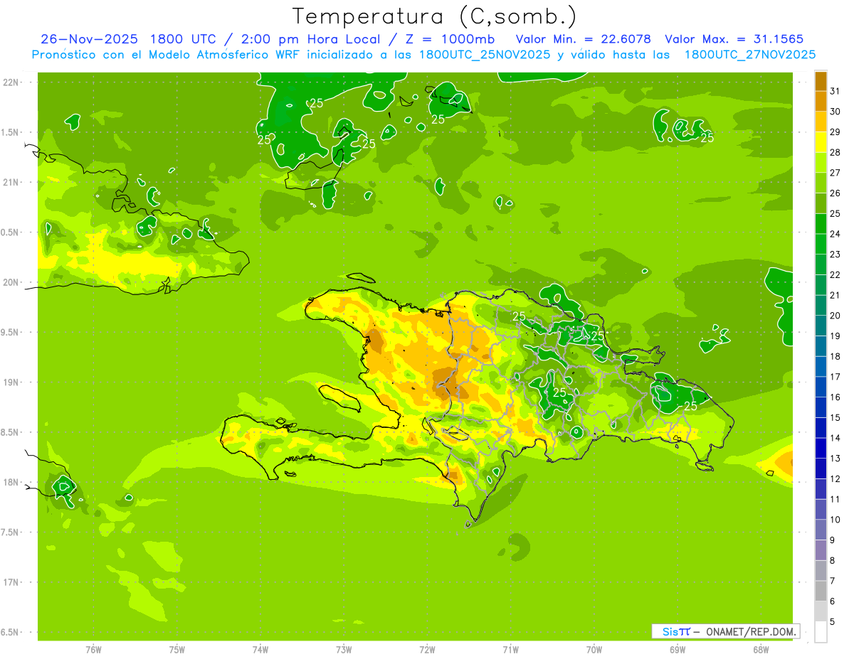
Task: Click the 'ONAMET/REP.DOM.' credit label
Action: point(752,631)
